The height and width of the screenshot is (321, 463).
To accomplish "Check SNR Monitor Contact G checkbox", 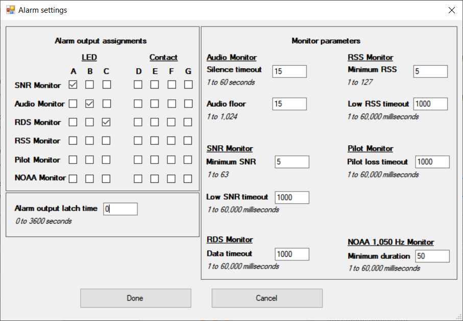I will click(188, 85).
